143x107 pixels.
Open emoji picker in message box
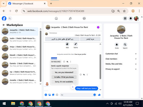(95, 95)
